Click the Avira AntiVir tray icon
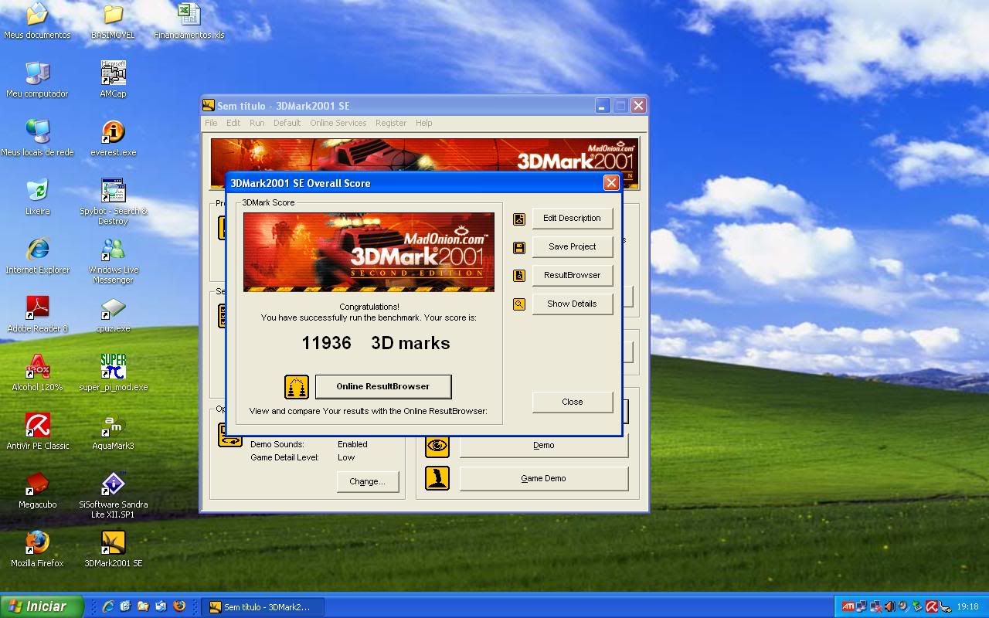The width and height of the screenshot is (989, 618). click(x=932, y=606)
